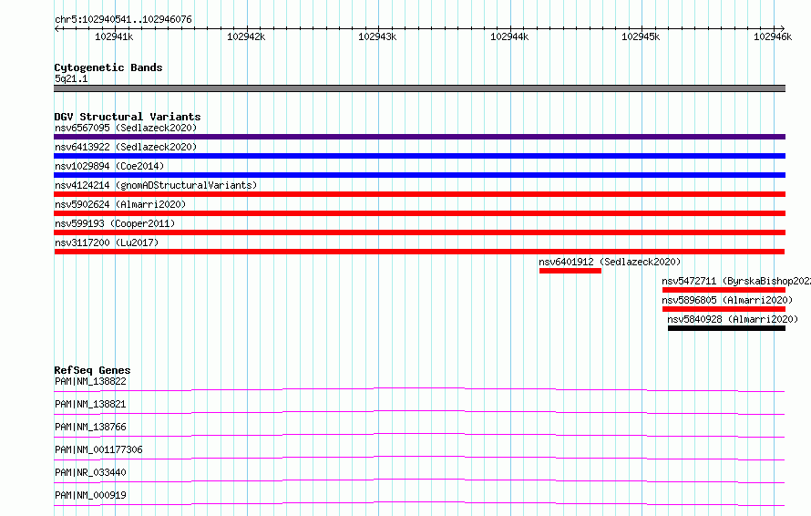The image size is (811, 516).
Task: Click the 102942k ruler tick label
Action: point(246,36)
